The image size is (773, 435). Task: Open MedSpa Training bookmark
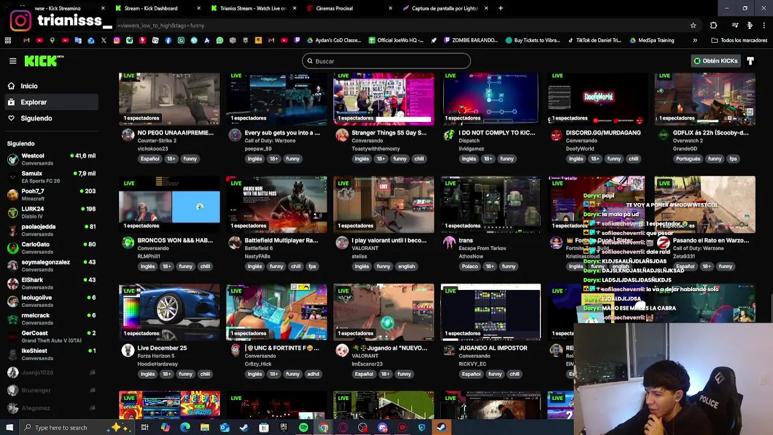point(652,40)
